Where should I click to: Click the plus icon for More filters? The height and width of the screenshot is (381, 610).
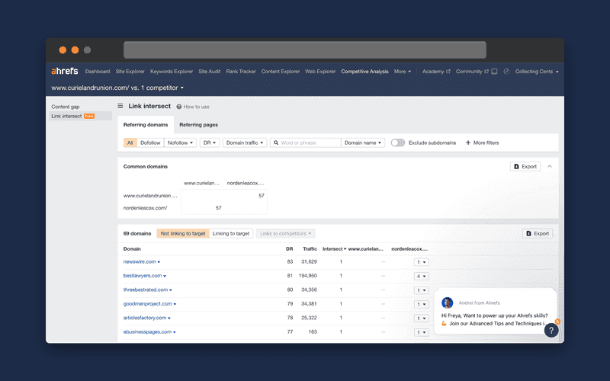[x=468, y=142]
